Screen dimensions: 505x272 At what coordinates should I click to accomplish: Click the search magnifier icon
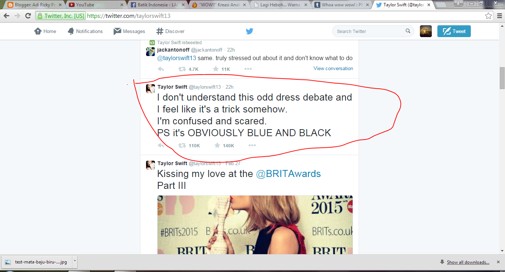point(408,31)
